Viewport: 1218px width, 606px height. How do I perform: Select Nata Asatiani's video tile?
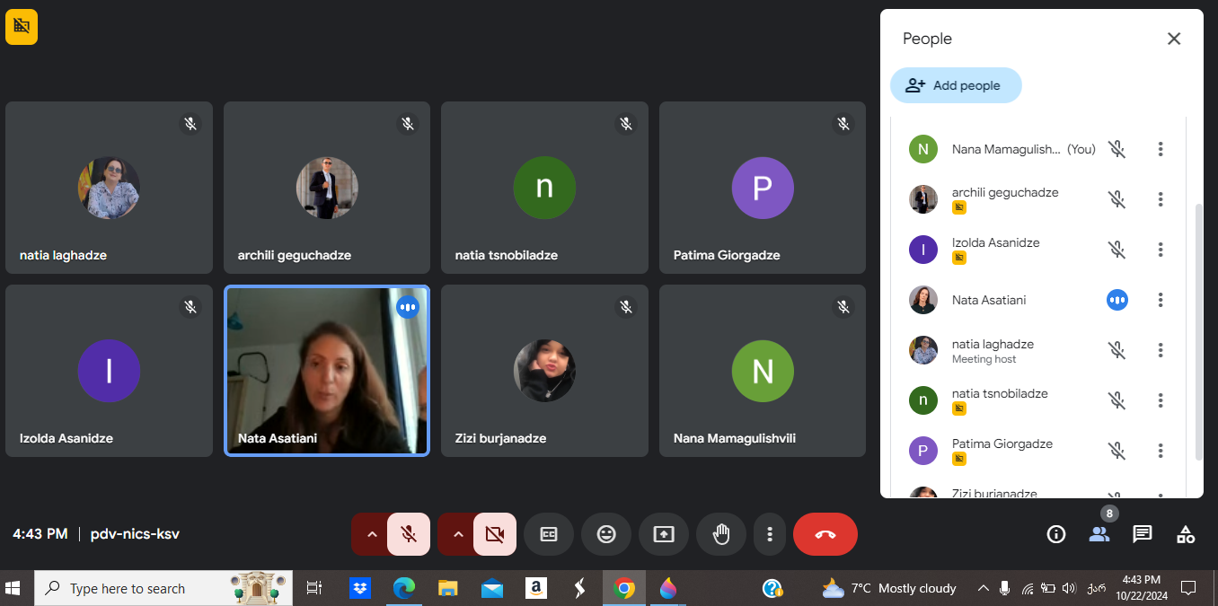coord(327,371)
